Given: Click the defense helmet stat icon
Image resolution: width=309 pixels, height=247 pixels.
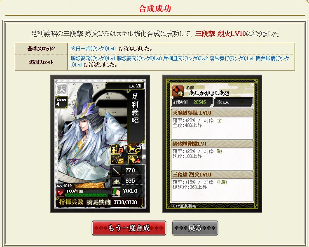Looking at the screenshot, I should (116, 181).
